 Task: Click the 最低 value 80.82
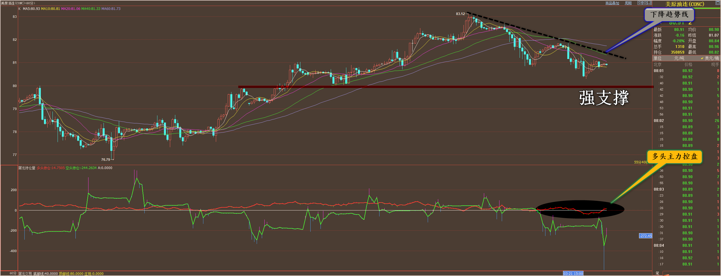click(714, 52)
